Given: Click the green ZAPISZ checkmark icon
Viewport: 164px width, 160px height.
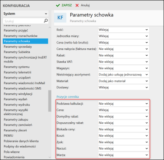Looking at the screenshot, I should (x=58, y=5).
